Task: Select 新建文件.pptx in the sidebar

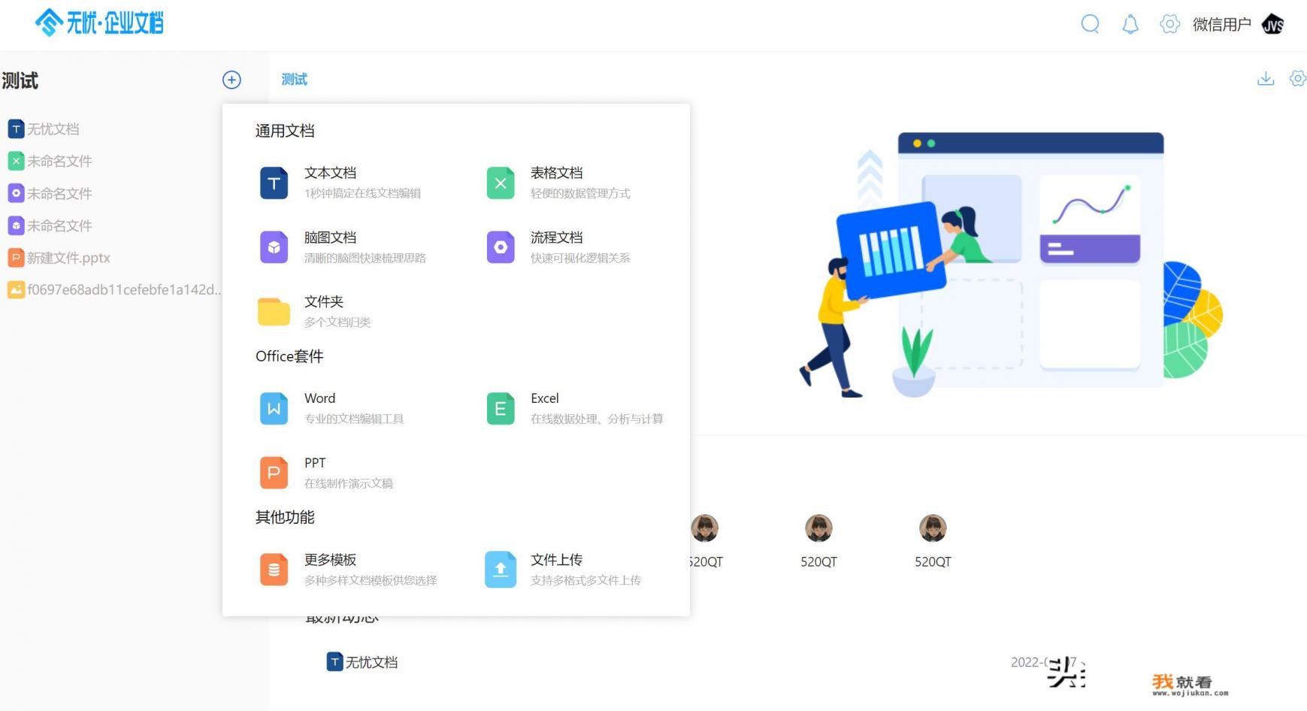Action: [68, 257]
